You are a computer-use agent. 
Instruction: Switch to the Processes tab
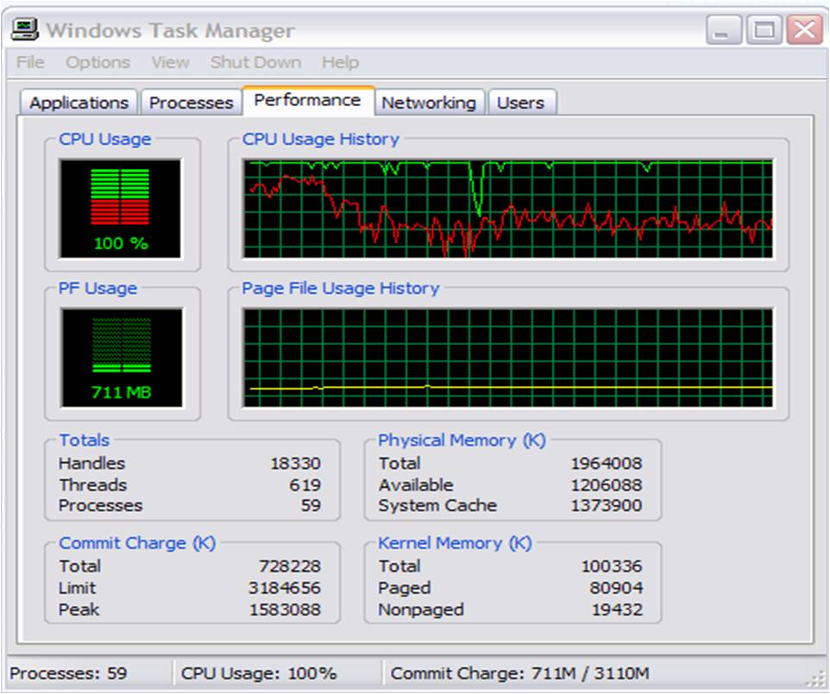tap(191, 102)
